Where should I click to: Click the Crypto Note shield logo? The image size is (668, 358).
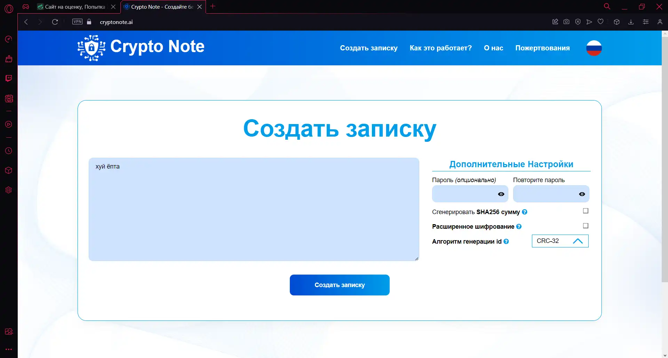pos(91,48)
